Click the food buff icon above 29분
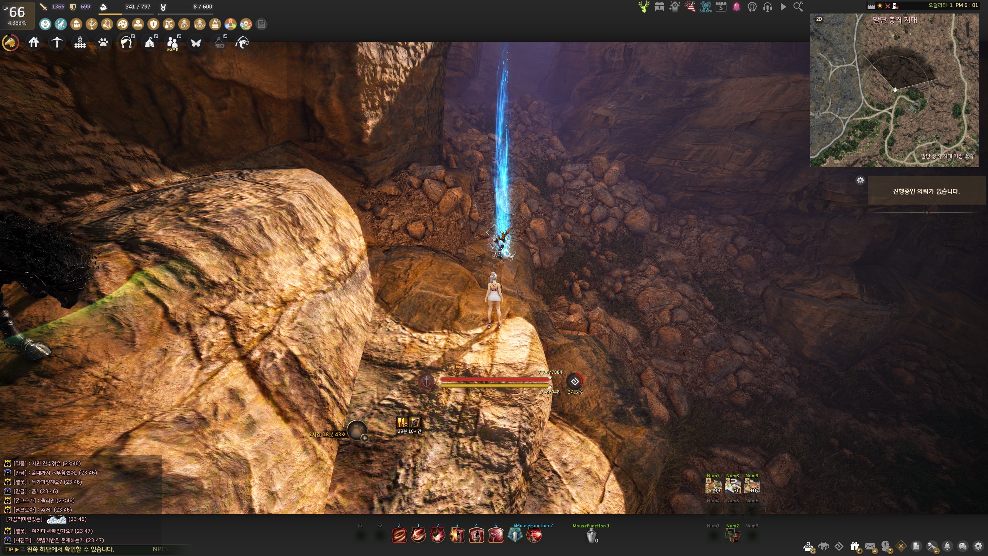This screenshot has width=988, height=556. tap(403, 422)
